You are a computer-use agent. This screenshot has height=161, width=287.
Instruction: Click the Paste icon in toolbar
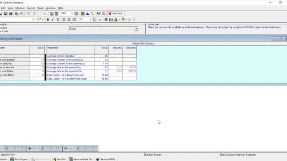point(22,14)
